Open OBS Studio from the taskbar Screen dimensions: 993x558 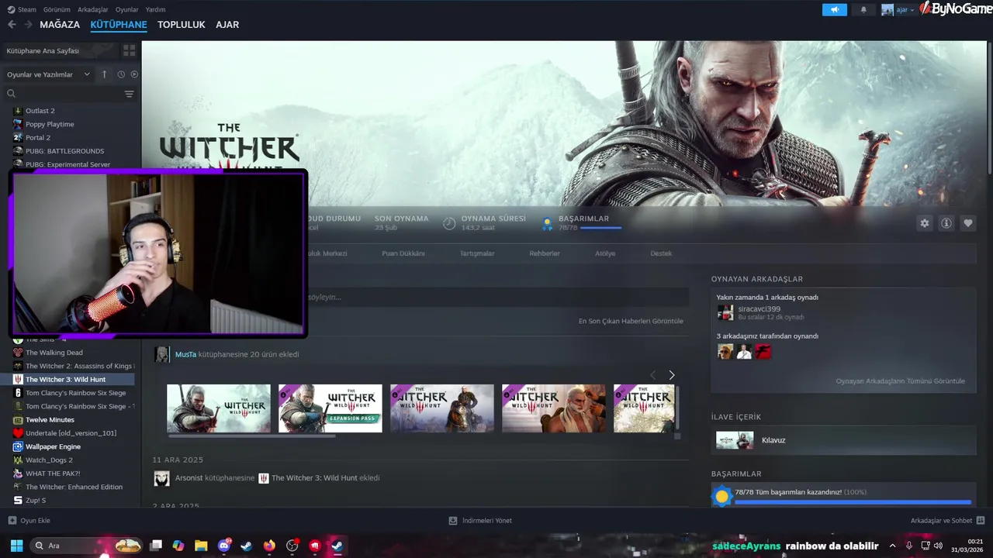coord(292,546)
